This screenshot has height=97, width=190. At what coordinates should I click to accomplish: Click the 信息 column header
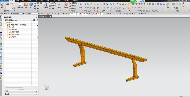(34, 20)
